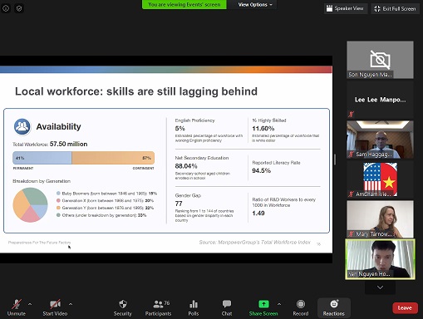
Task: Click the Record button
Action: coord(301,307)
